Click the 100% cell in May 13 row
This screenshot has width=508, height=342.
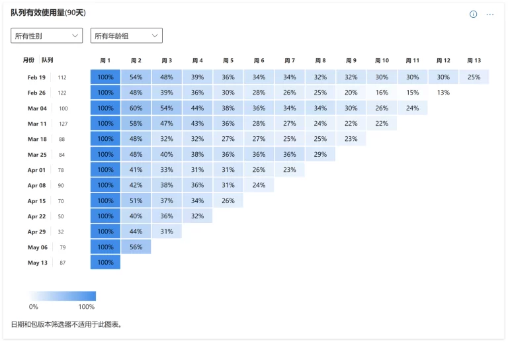point(105,263)
